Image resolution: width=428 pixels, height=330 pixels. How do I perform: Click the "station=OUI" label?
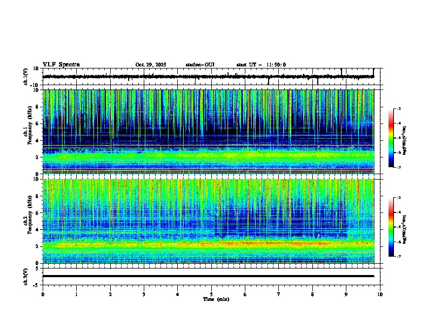200,65
